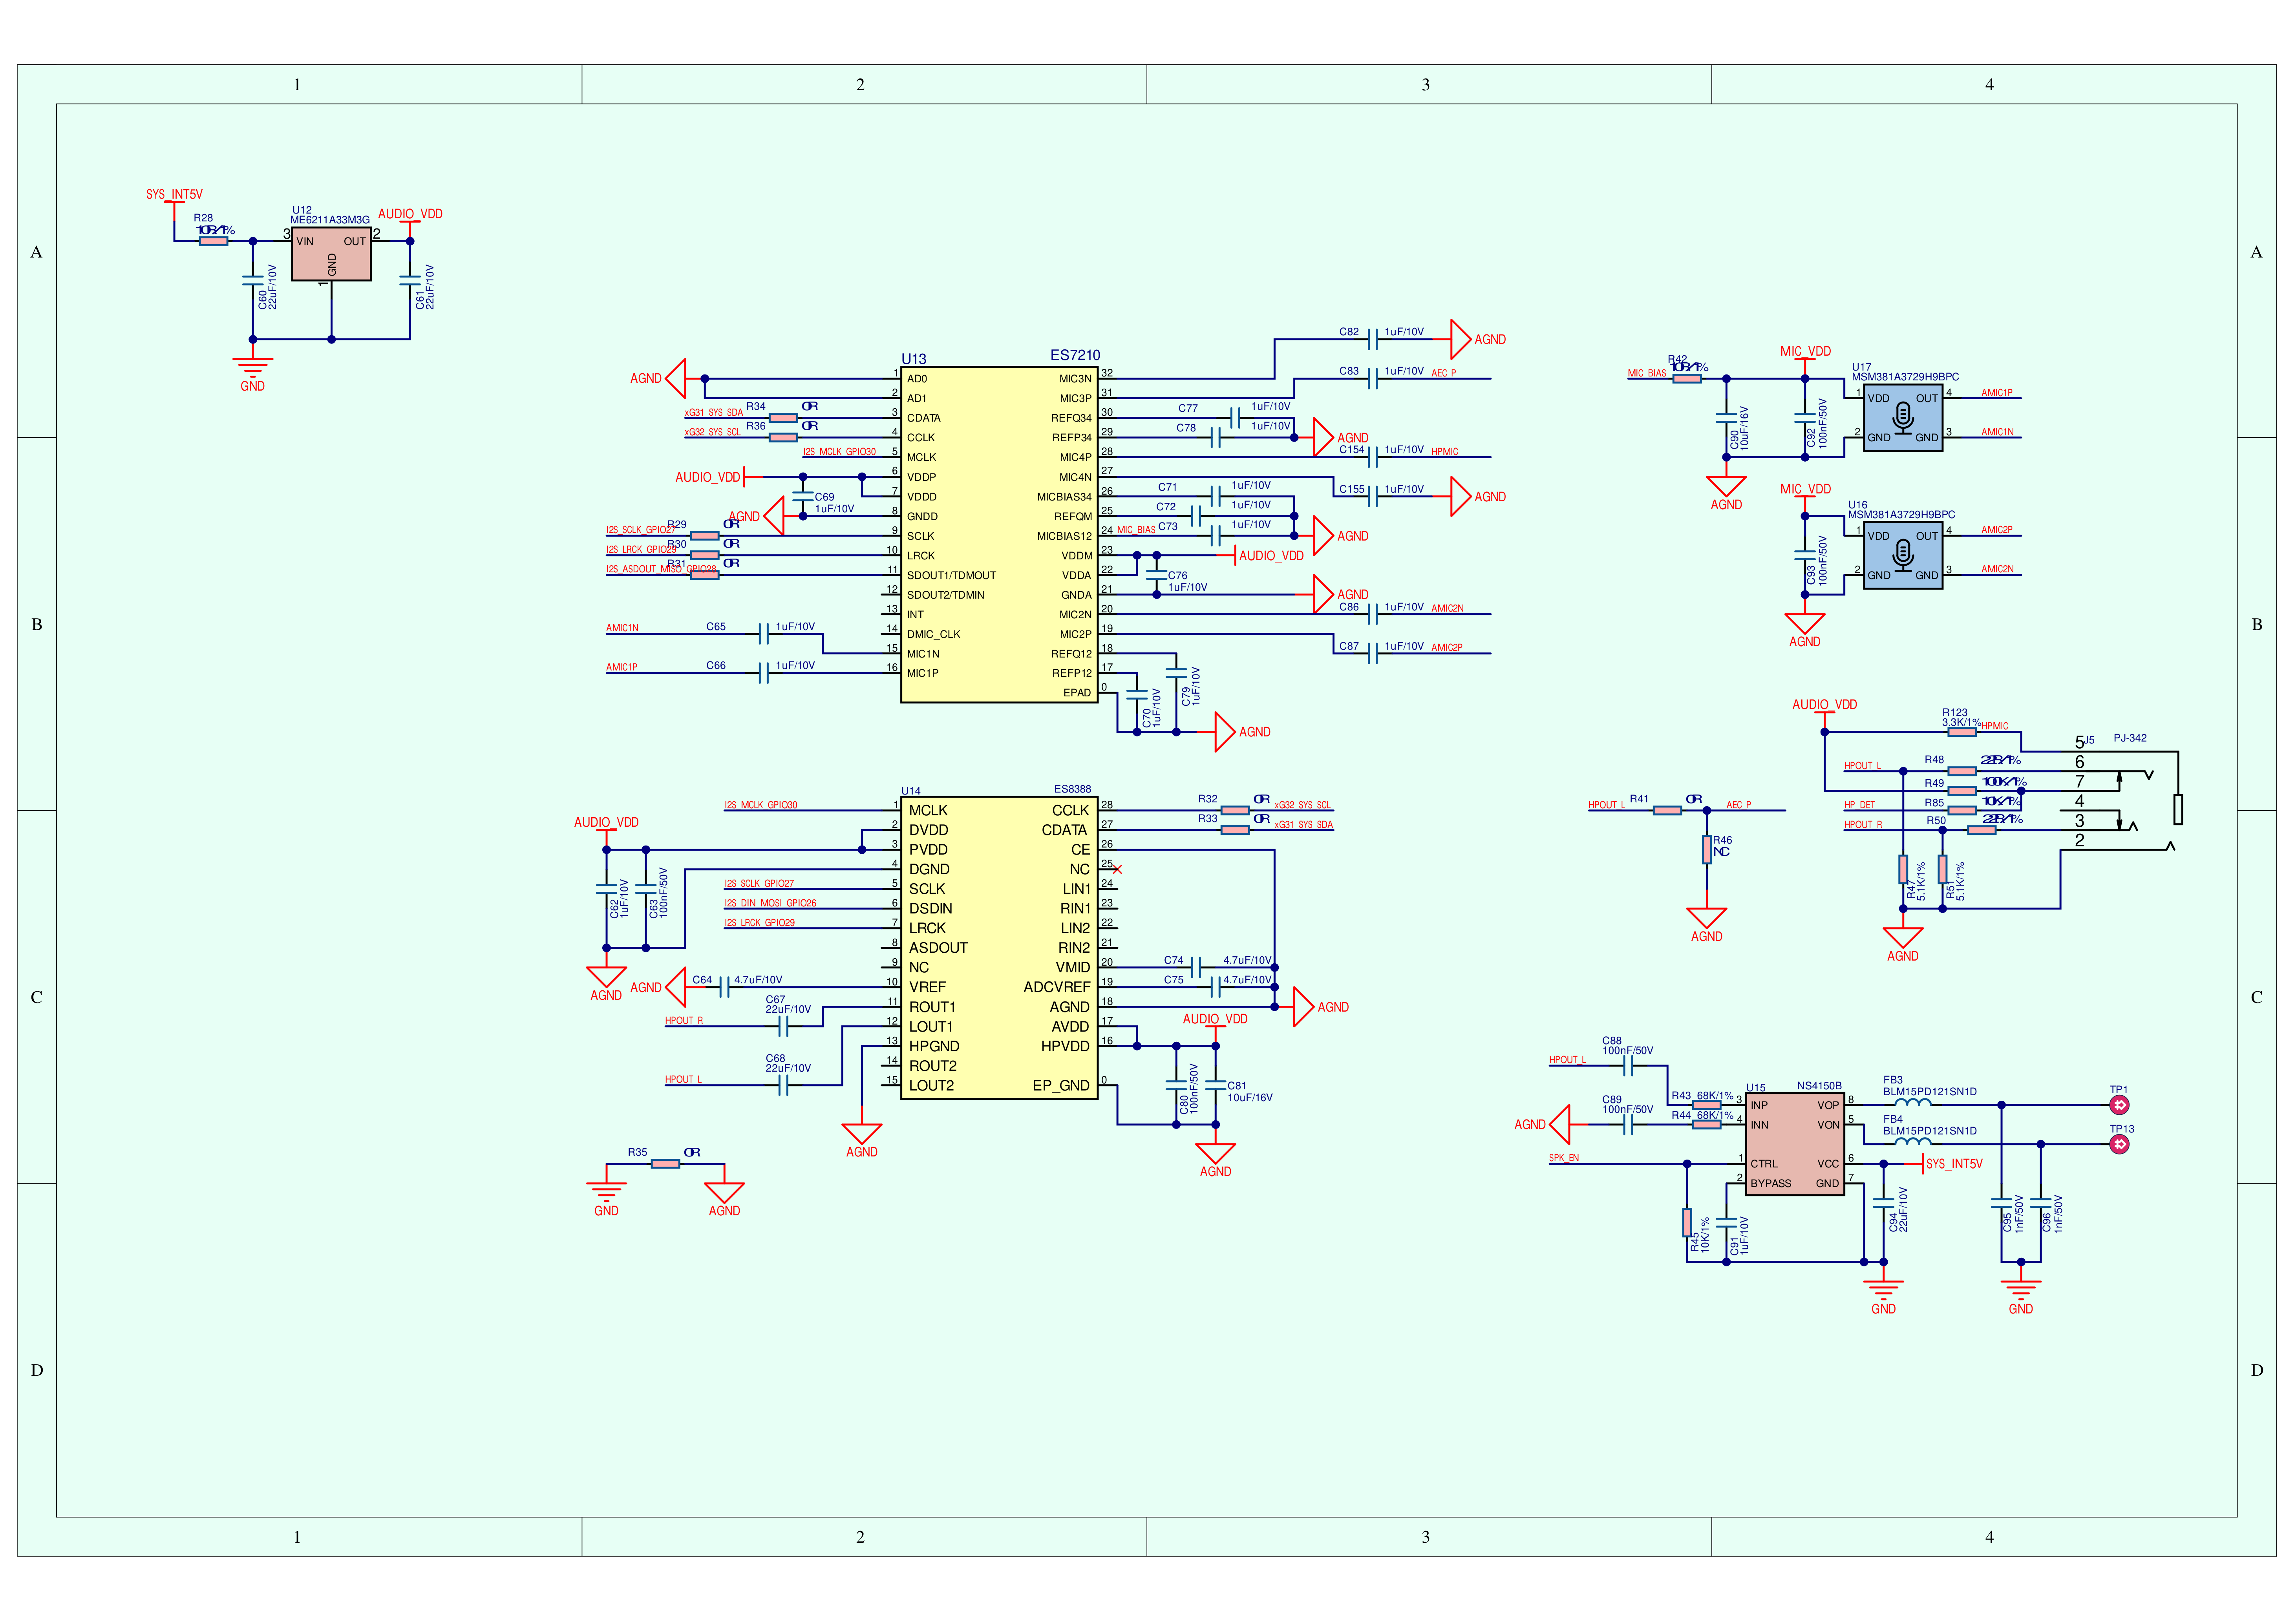Screen dimensions: 2296x1622
Task: Click the HPMIC label next to C154
Action: (1445, 452)
